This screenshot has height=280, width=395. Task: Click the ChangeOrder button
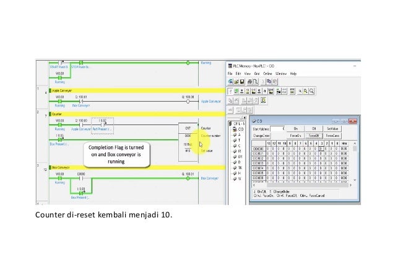261,136
